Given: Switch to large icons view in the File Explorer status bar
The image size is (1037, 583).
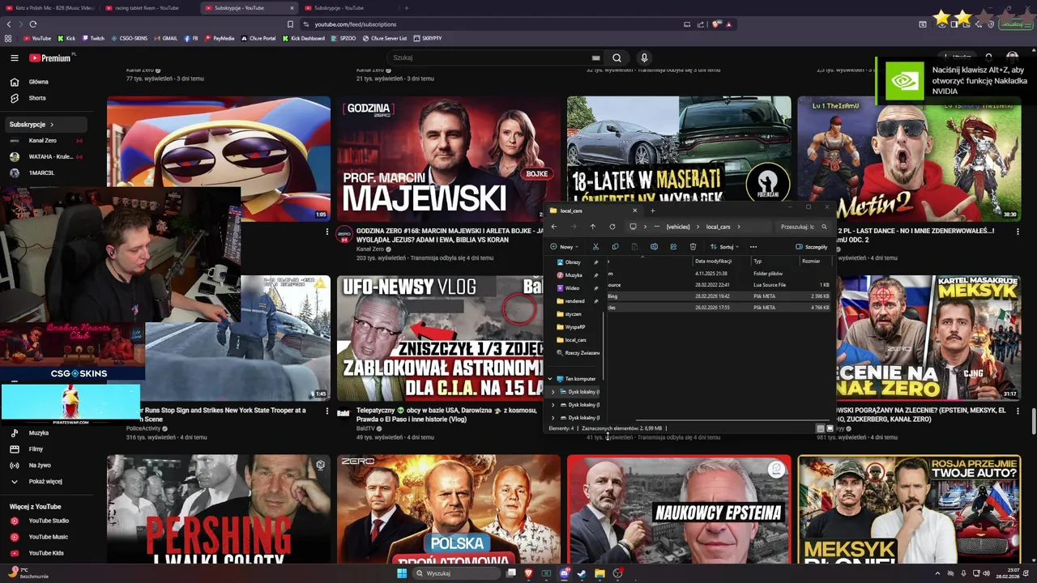Looking at the screenshot, I should click(830, 428).
